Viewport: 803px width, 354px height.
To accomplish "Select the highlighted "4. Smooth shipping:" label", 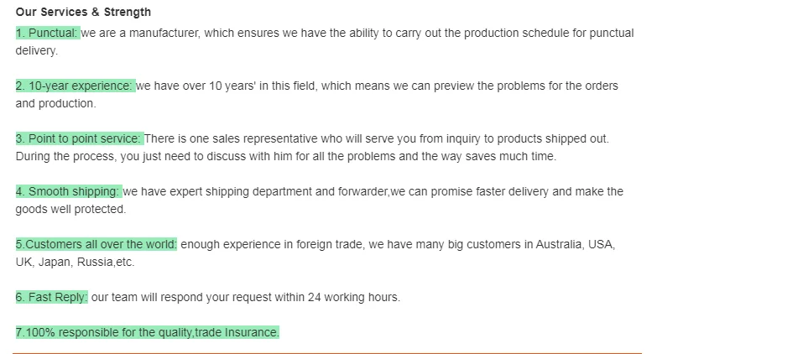I will 68,192.
